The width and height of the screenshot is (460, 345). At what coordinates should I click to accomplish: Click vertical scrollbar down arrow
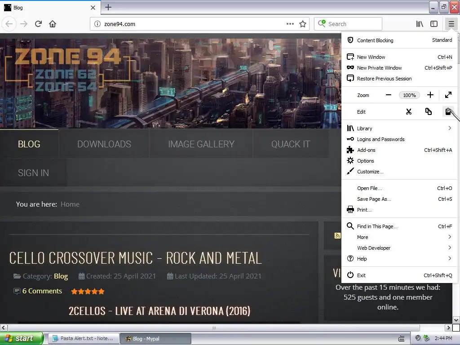(456, 320)
